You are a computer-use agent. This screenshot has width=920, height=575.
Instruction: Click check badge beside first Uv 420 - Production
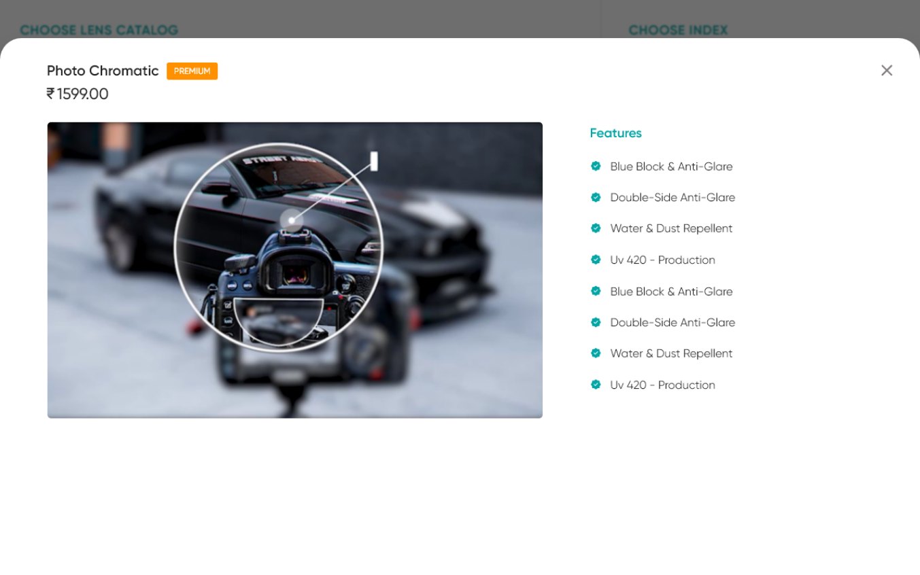point(596,260)
